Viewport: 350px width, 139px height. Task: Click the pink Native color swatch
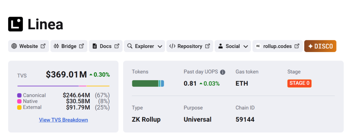19,101
